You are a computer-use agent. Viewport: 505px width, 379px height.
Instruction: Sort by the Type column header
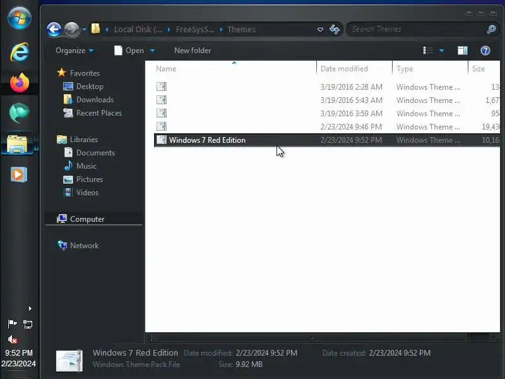click(430, 69)
